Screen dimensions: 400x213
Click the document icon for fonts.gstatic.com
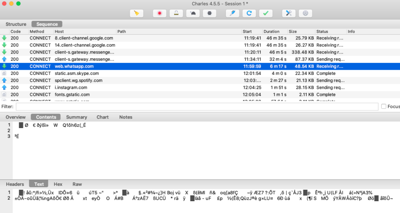pyautogui.click(x=4, y=94)
